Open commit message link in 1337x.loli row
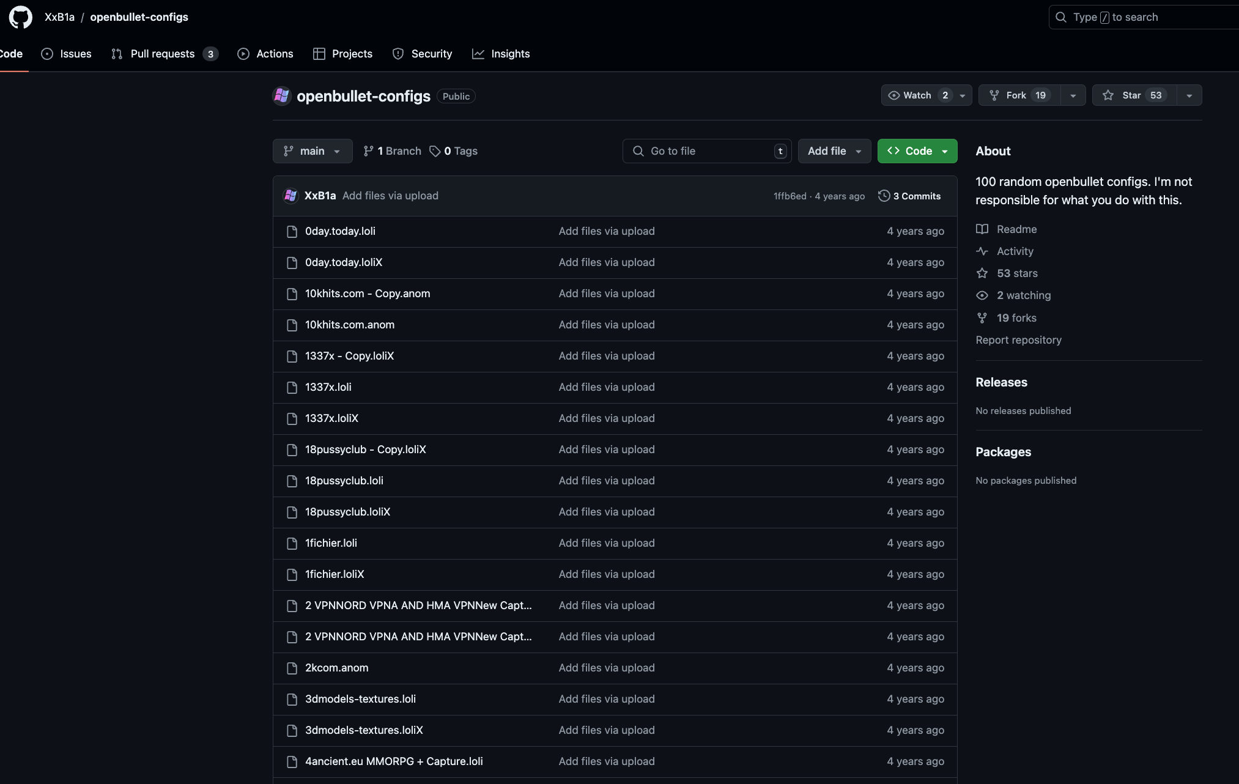 pyautogui.click(x=607, y=387)
